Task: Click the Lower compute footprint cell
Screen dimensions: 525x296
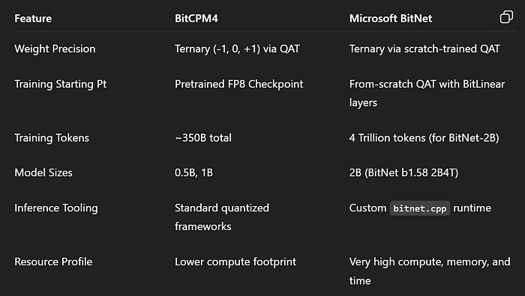Action: 235,262
